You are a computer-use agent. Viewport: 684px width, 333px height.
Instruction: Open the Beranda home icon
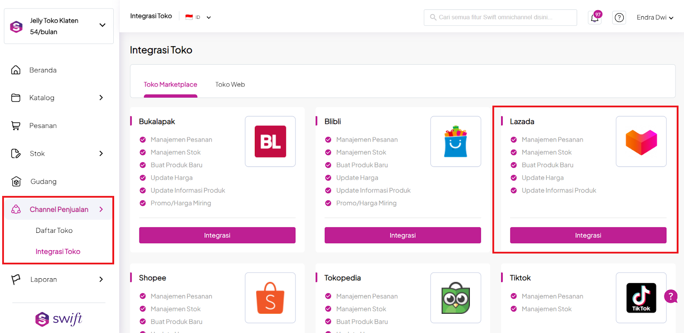(x=16, y=70)
